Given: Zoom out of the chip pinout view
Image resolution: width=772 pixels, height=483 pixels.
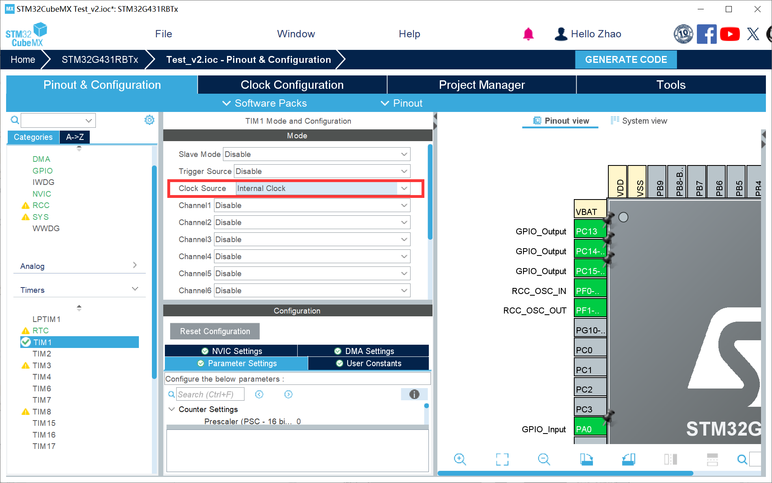Looking at the screenshot, I should click(x=544, y=459).
